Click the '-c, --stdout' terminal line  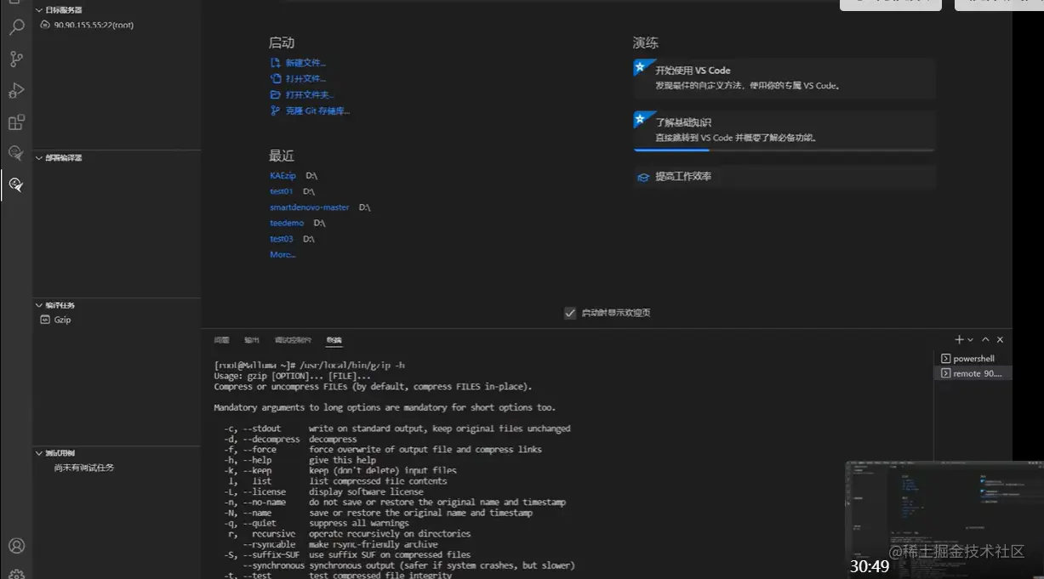pos(397,429)
